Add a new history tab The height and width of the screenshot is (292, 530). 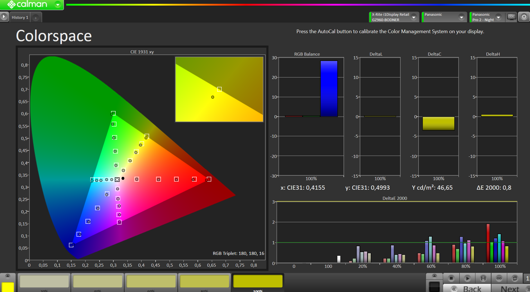pyautogui.click(x=36, y=18)
